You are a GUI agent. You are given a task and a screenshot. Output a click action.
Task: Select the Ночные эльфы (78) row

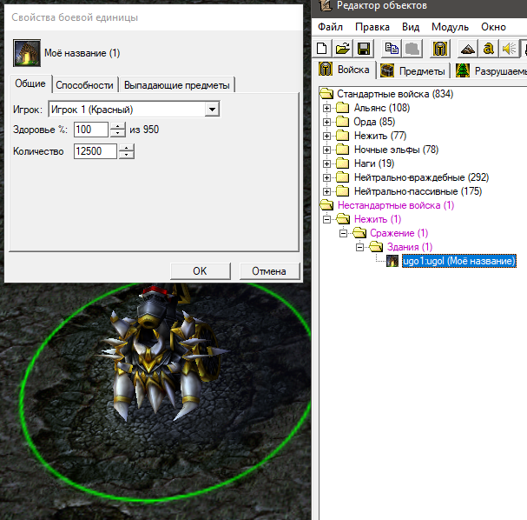[396, 150]
